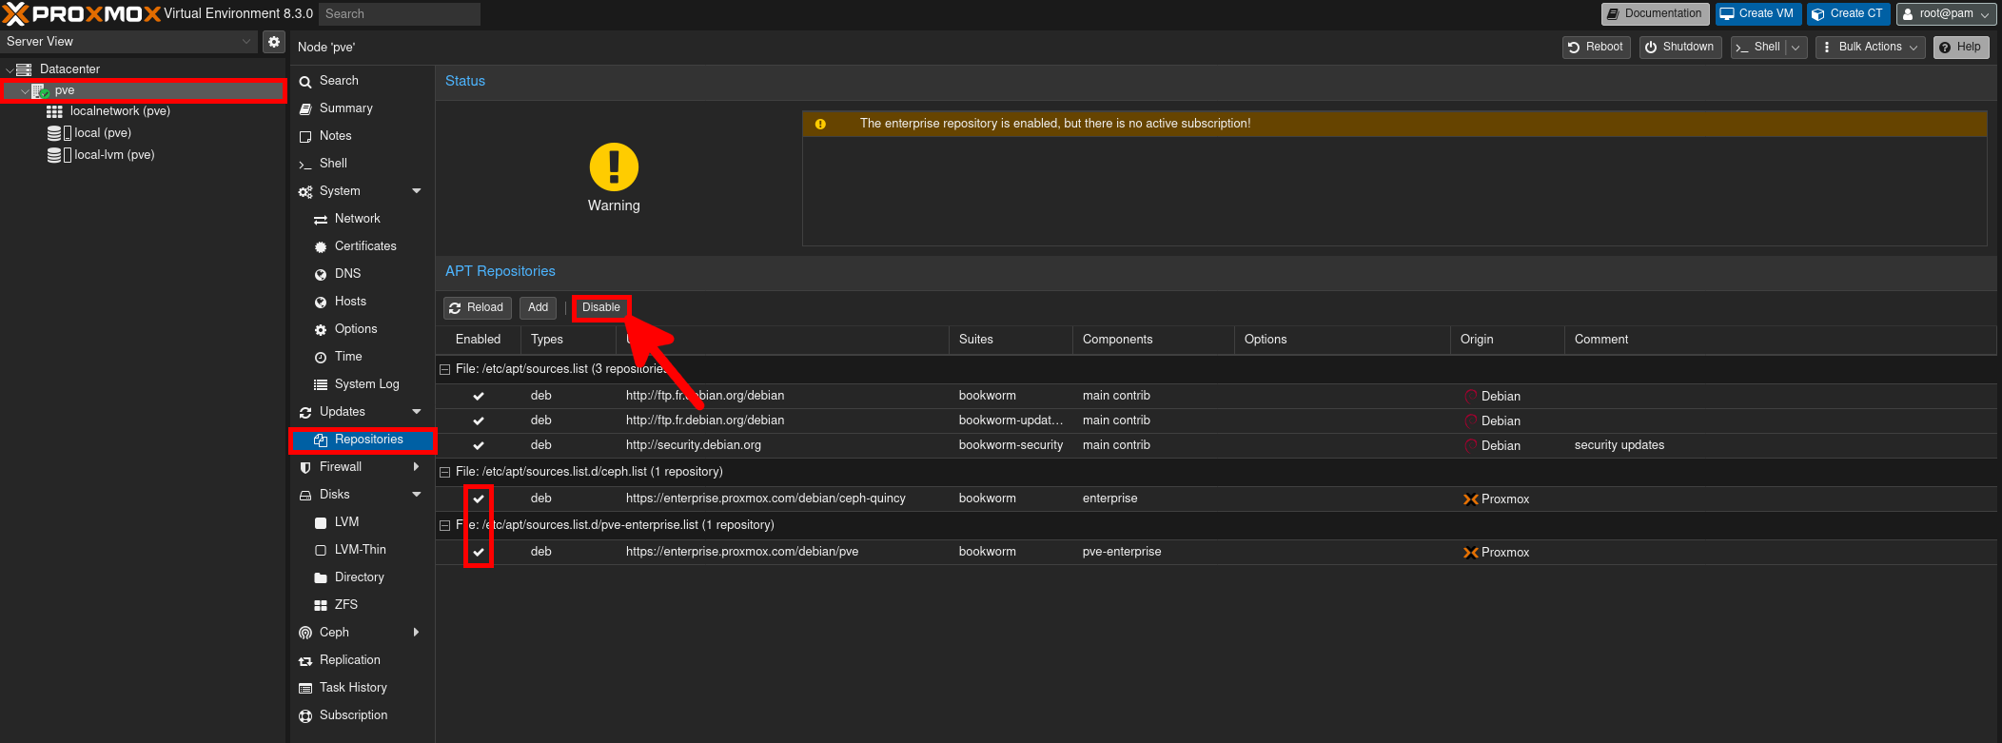Click the Reboot node button

tap(1596, 48)
